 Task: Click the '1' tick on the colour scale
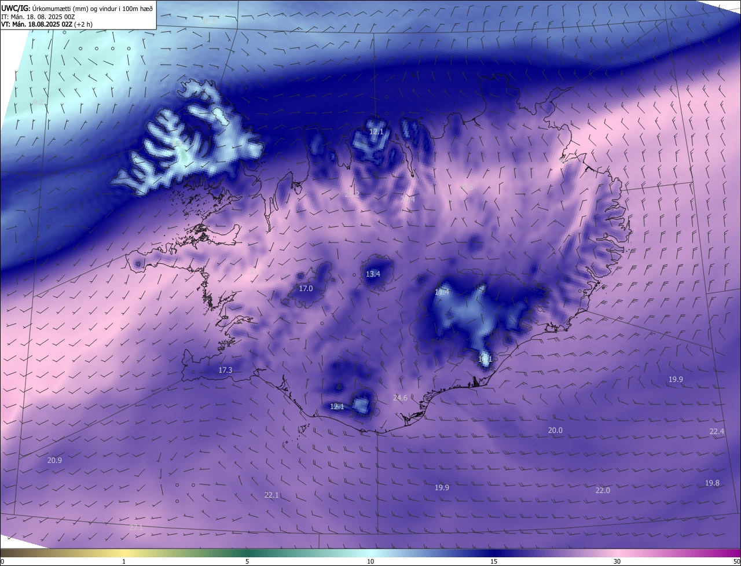(x=124, y=562)
